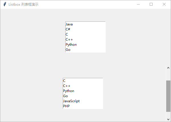Click the vertical scrollbar thumb
171x122 pixels.
pyautogui.click(x=168, y=96)
